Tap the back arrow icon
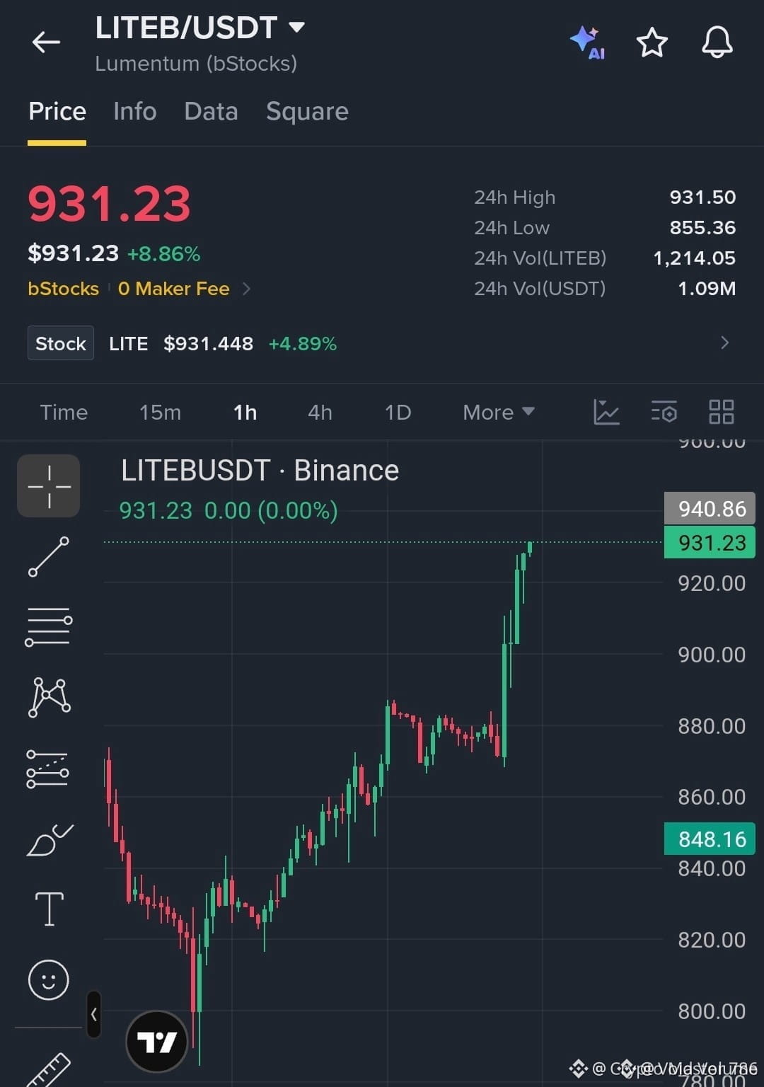This screenshot has width=764, height=1087. pyautogui.click(x=46, y=42)
